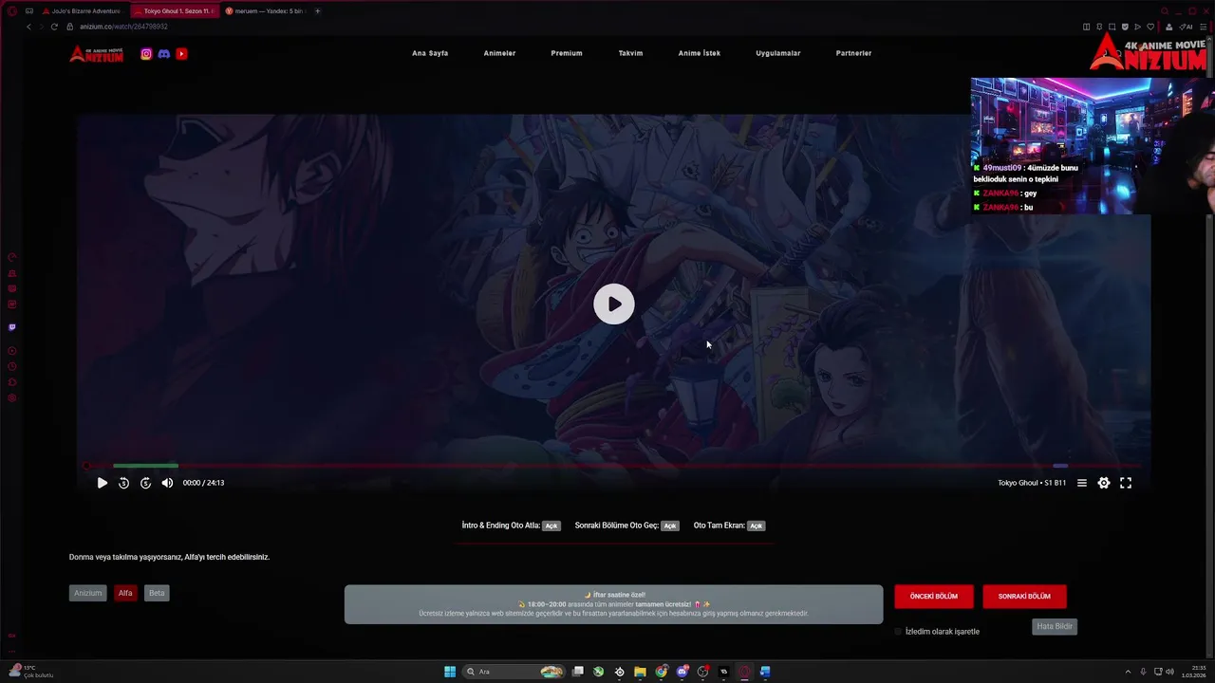1215x683 pixels.
Task: Expand the system tray hidden icons chevron
Action: coord(1128,672)
